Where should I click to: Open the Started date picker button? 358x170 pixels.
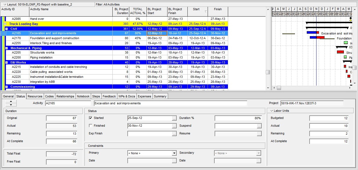click(174, 118)
